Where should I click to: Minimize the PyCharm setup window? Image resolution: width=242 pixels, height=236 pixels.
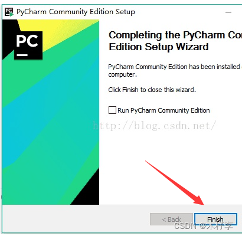tap(228, 12)
